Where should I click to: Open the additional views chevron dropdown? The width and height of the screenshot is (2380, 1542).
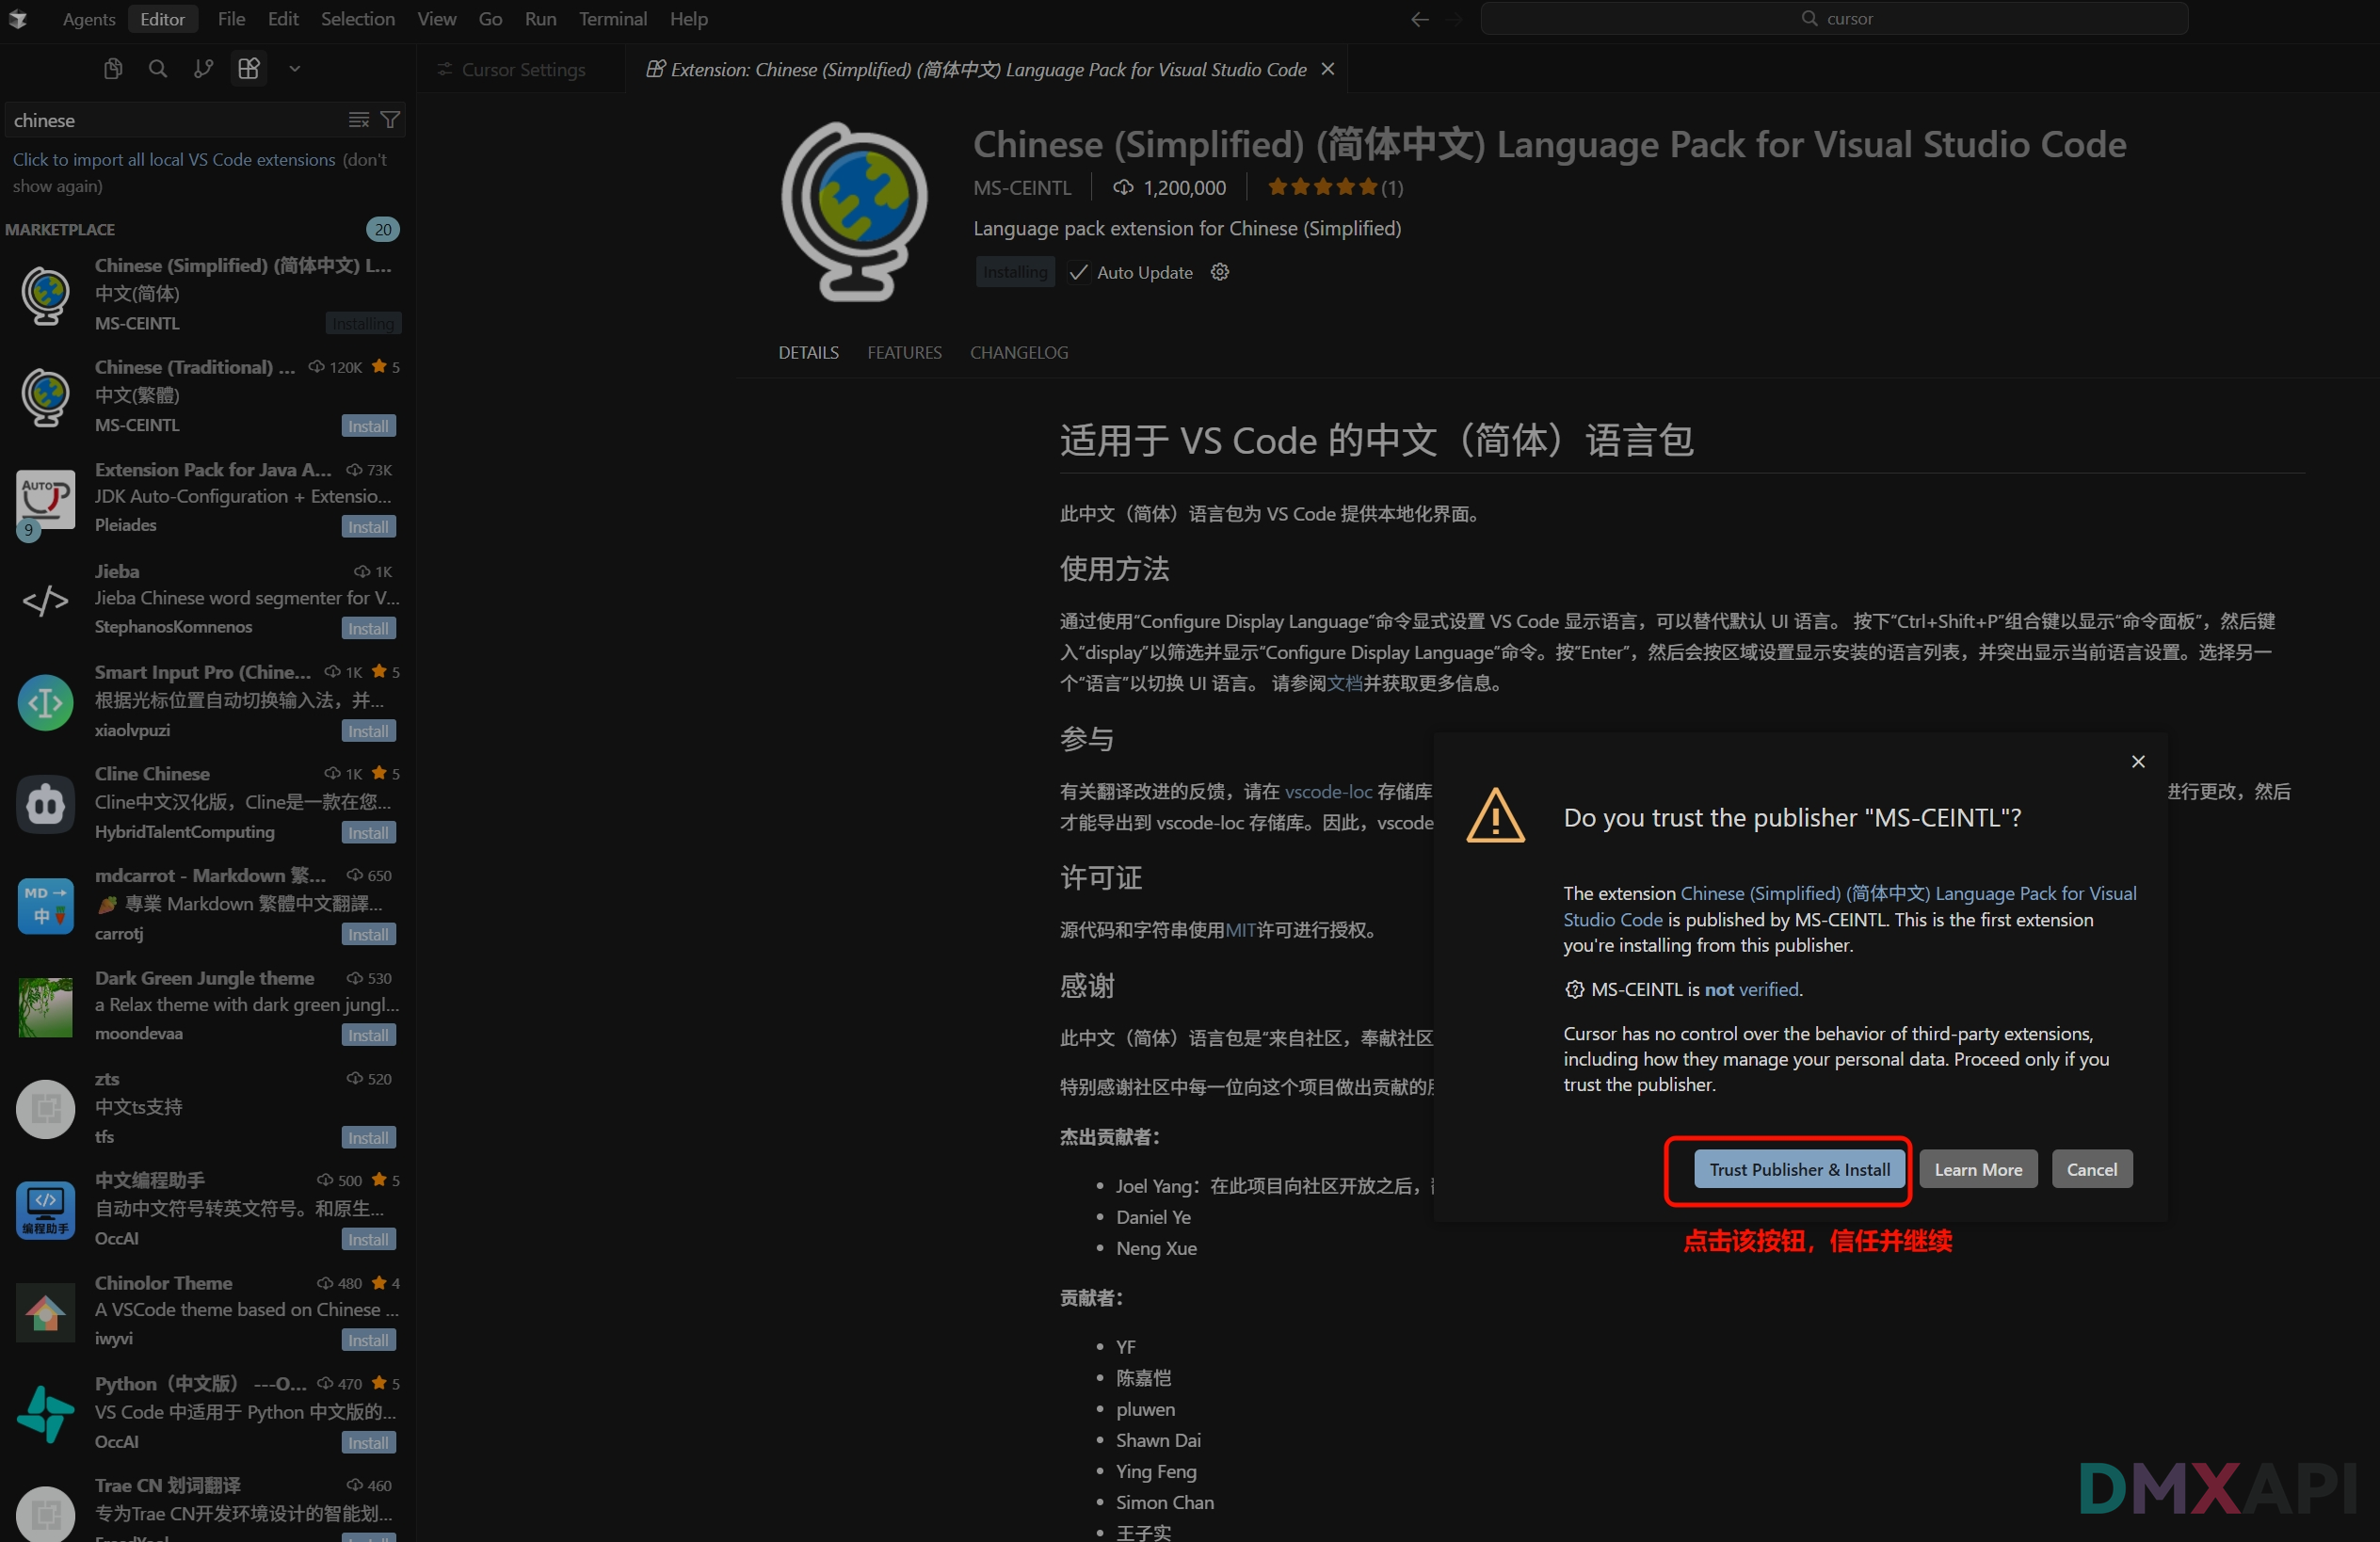[294, 68]
